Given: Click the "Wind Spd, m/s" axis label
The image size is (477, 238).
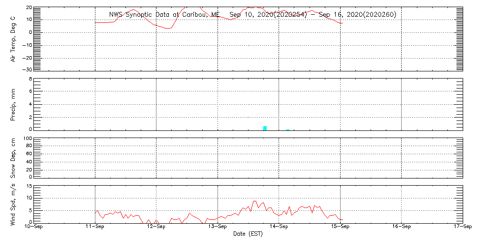Looking at the screenshot, I should point(13,204).
